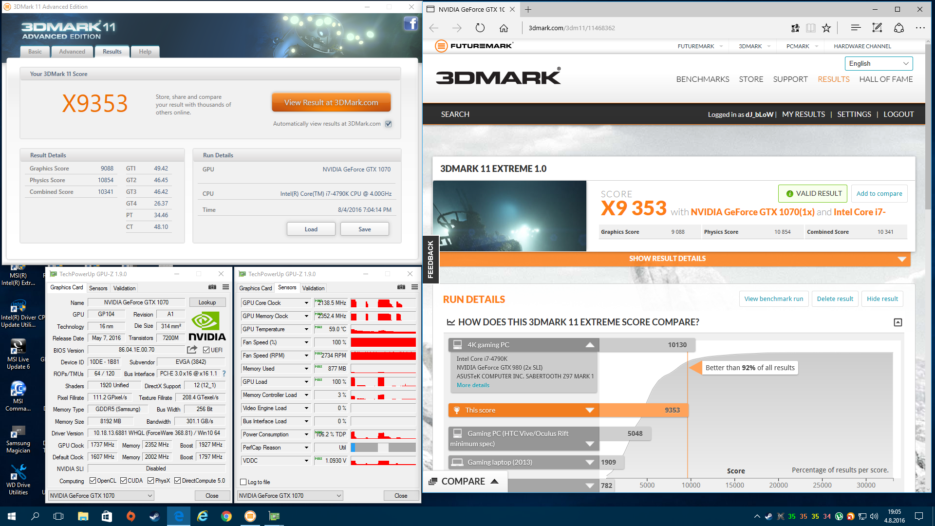Expand the Gaming laptop (2013) entry

tap(590, 462)
